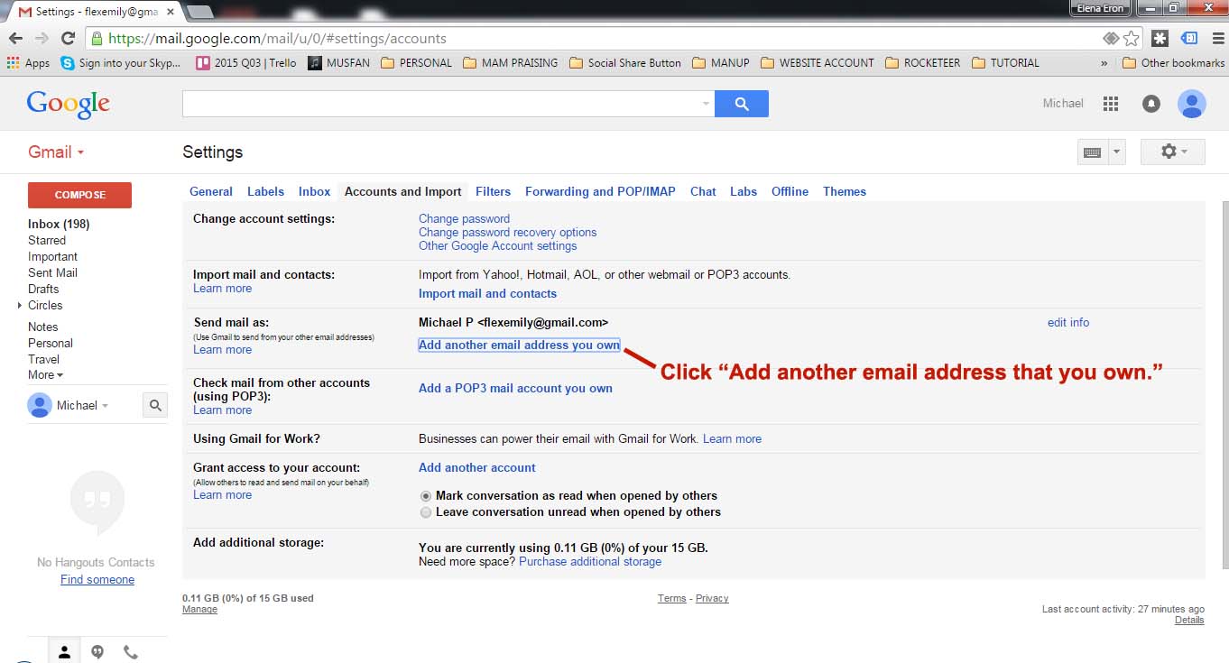Open the Gmail settings gear
This screenshot has width=1229, height=663.
(x=1168, y=152)
